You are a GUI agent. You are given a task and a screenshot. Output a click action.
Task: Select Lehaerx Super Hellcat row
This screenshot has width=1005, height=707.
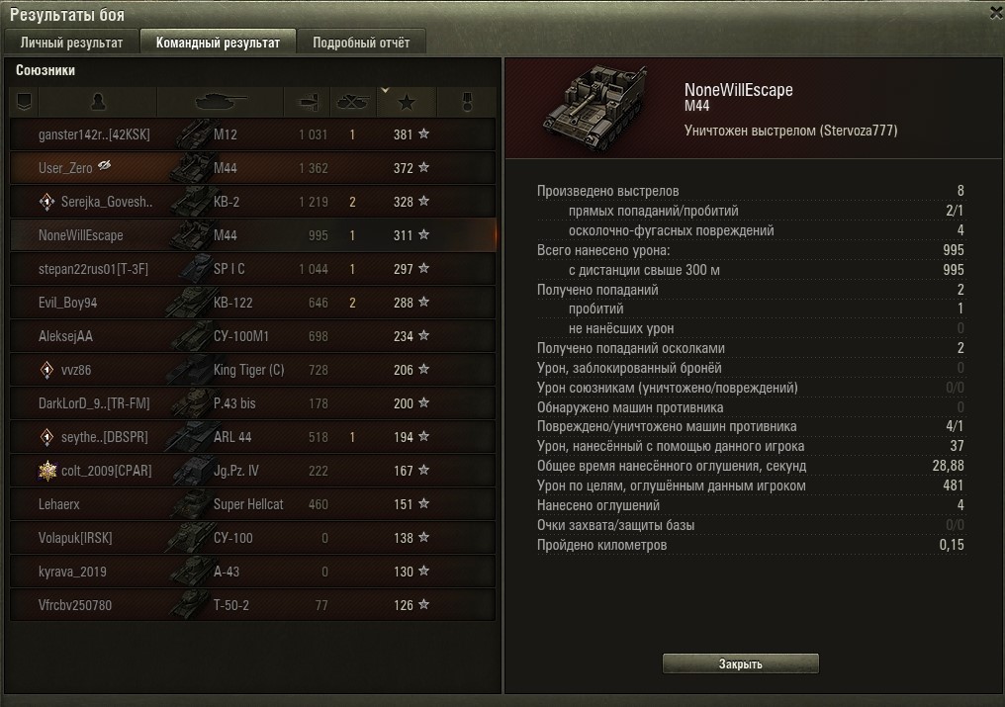click(x=252, y=504)
